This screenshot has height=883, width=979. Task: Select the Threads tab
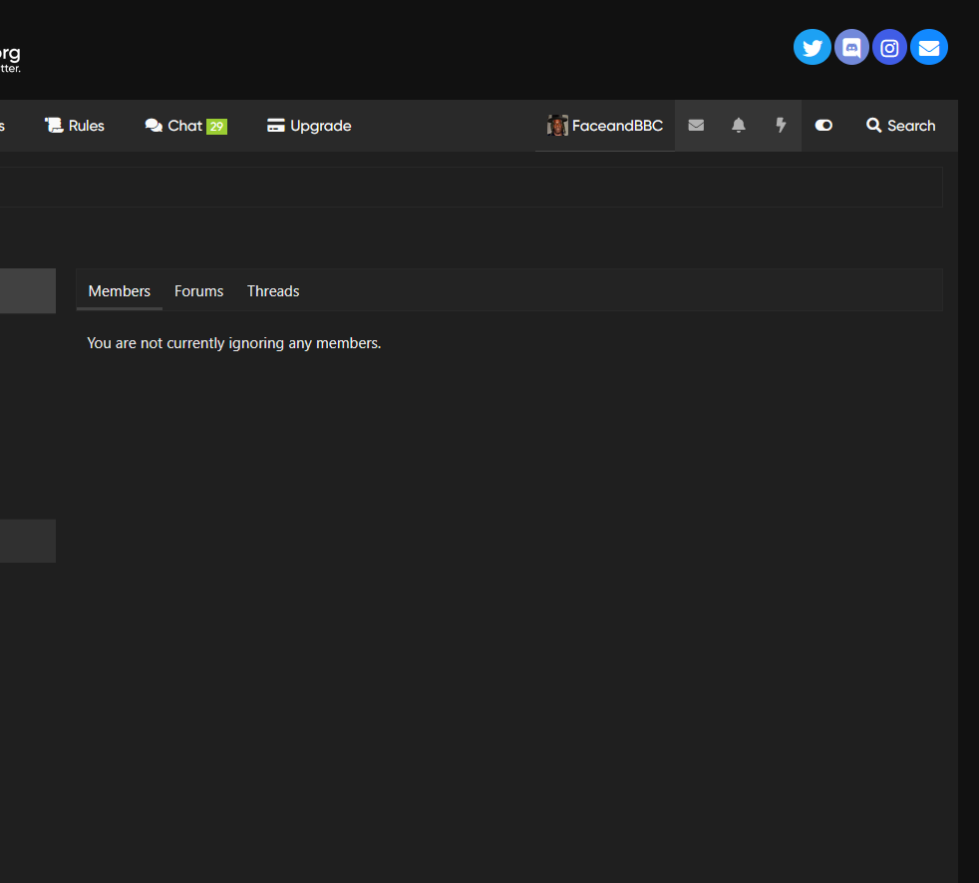[x=273, y=291]
